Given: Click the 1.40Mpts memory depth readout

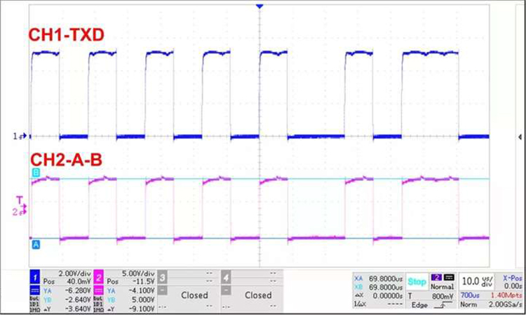Looking at the screenshot, I should (x=506, y=295).
